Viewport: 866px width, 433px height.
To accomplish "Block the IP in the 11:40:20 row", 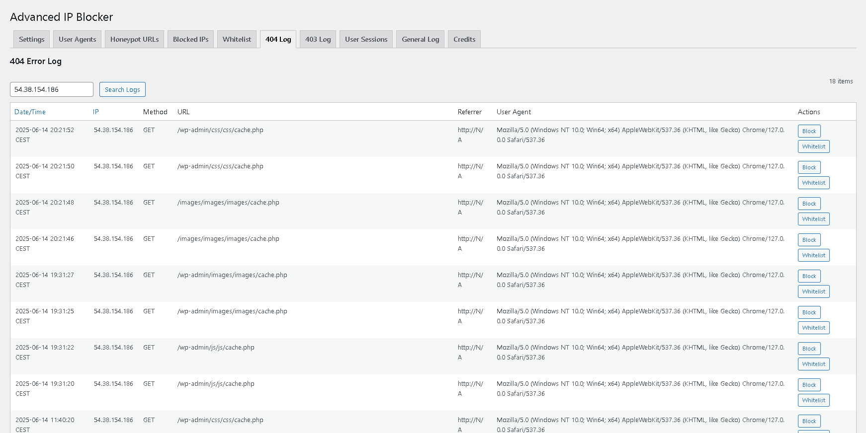I will 809,421.
